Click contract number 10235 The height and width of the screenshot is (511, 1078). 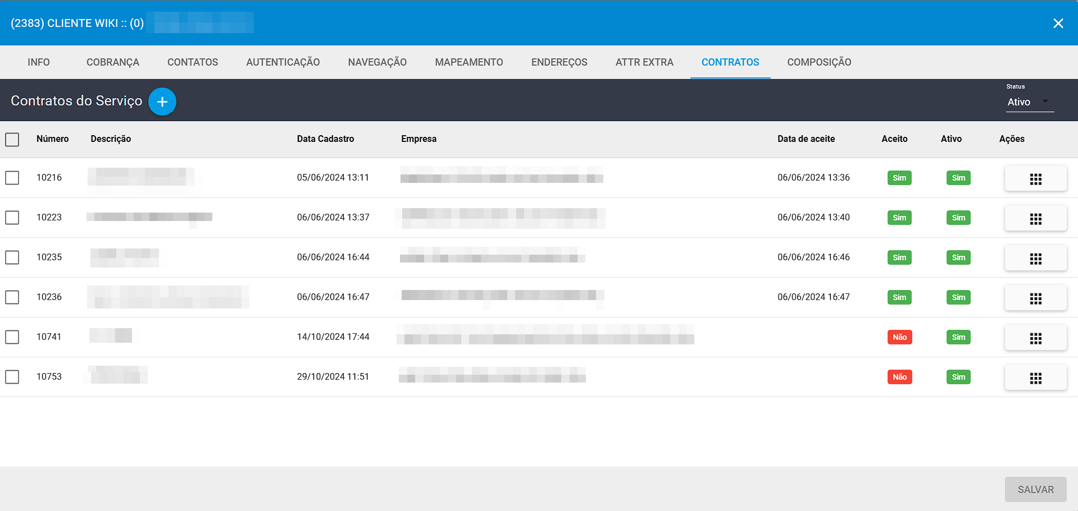tap(49, 257)
